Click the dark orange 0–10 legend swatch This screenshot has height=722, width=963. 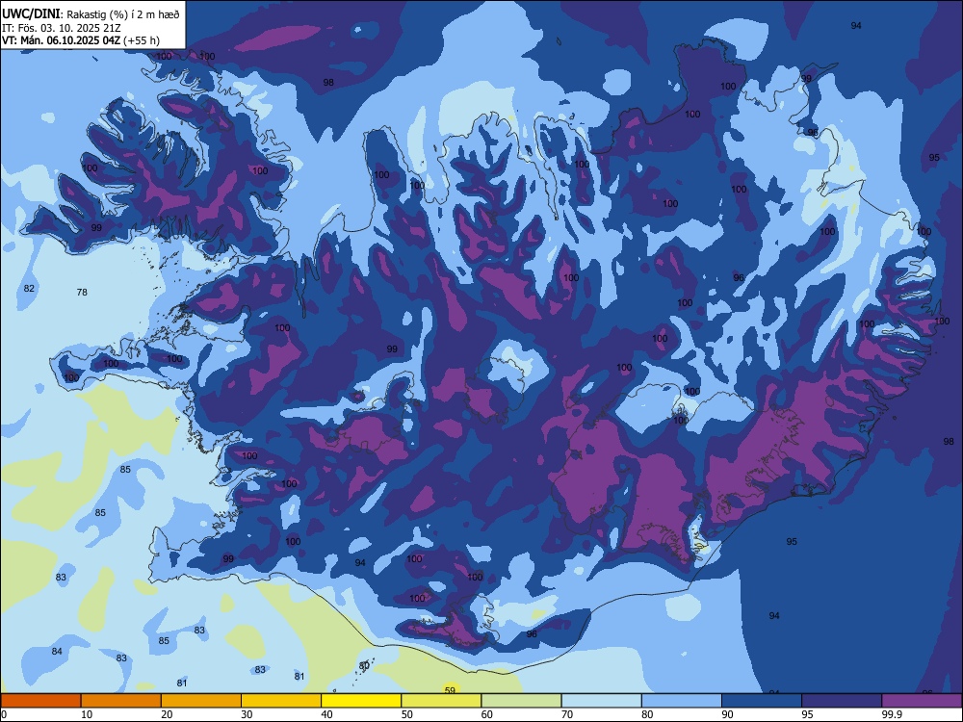(40, 701)
